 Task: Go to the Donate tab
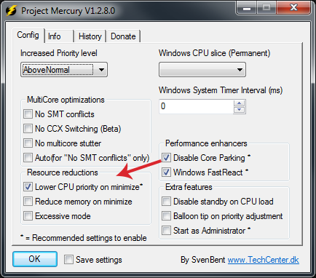pos(123,36)
